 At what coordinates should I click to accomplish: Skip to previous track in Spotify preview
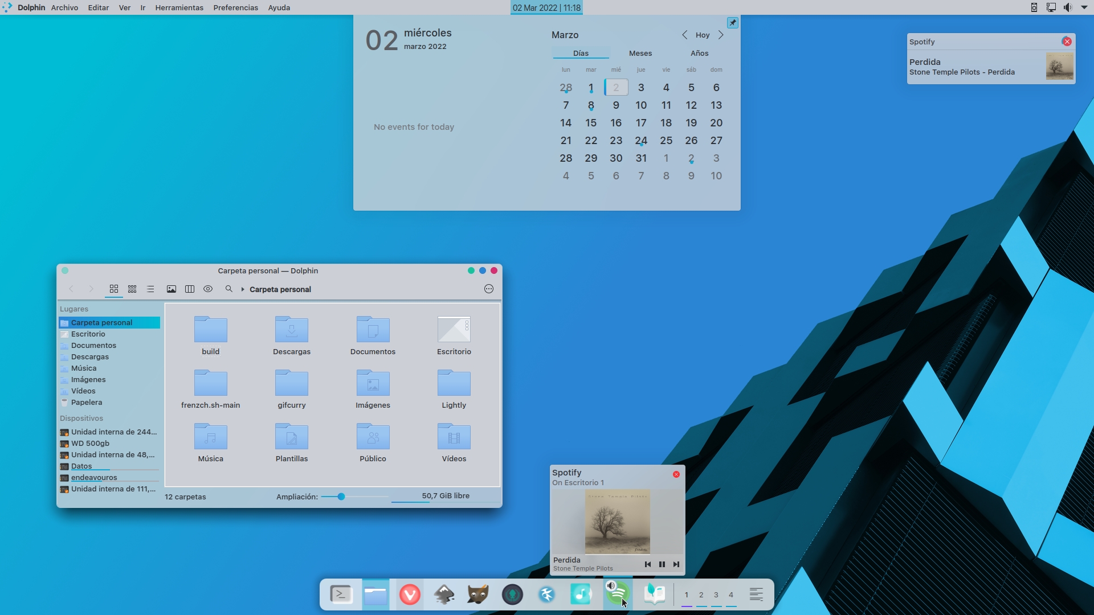pos(648,564)
